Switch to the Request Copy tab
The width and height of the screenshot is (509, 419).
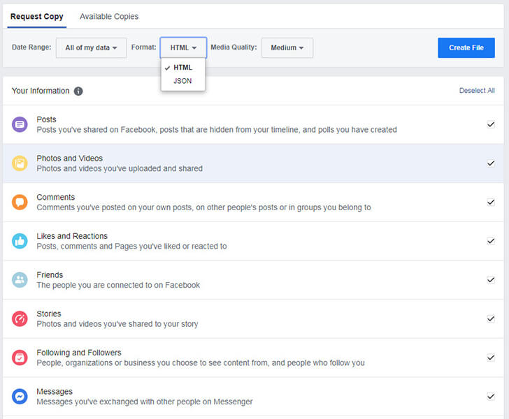click(x=36, y=17)
